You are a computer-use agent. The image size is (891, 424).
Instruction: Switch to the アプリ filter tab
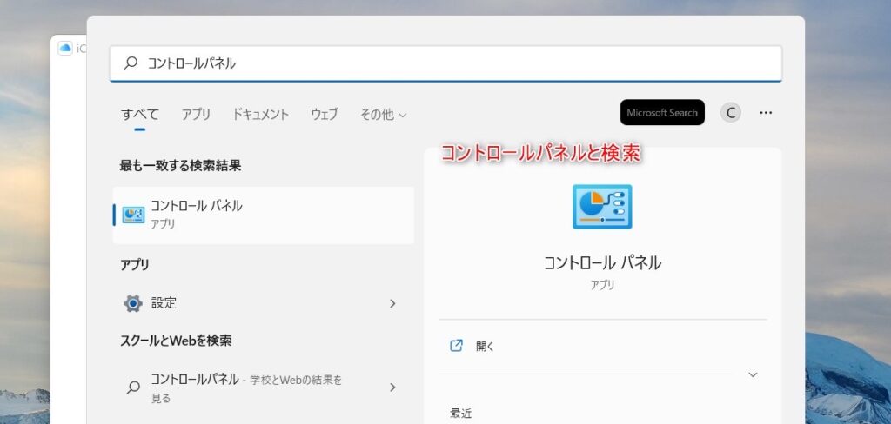pos(196,114)
